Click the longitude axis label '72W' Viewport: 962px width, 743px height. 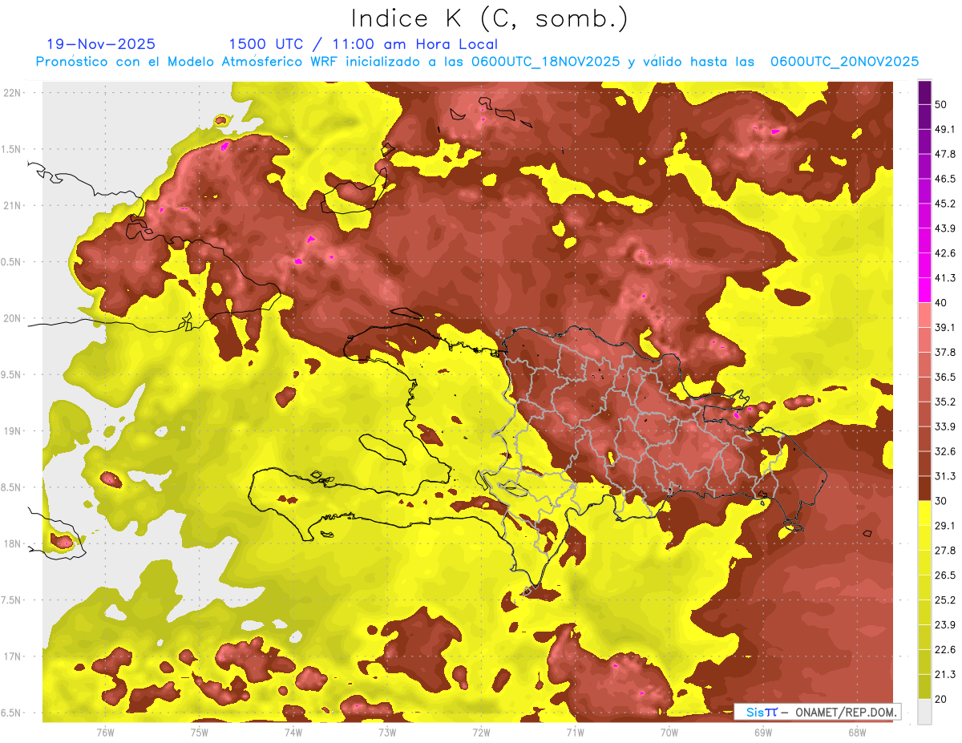coord(481,732)
